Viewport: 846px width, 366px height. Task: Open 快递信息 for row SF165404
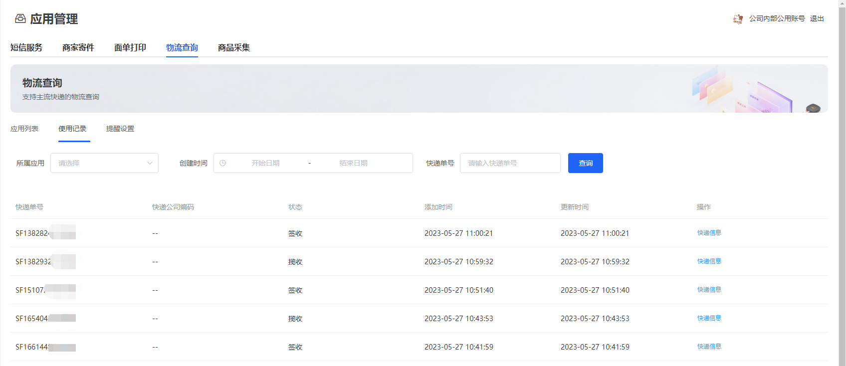(x=709, y=318)
